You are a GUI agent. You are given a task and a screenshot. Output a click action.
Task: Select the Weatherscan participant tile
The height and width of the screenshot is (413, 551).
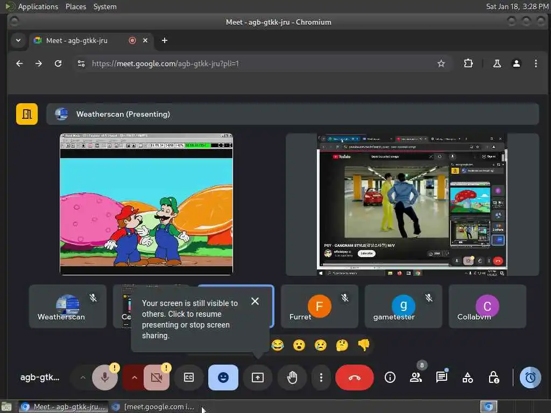[67, 307]
